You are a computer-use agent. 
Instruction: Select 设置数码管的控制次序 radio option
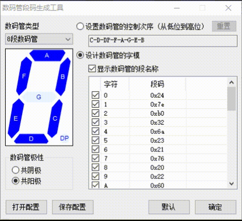click(80, 26)
